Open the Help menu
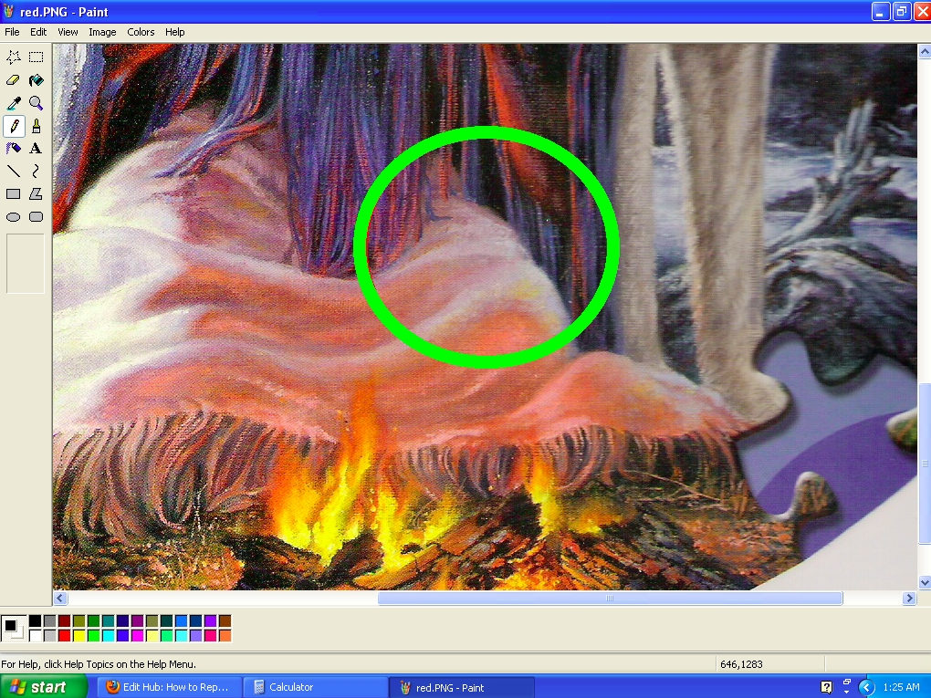 coord(174,32)
